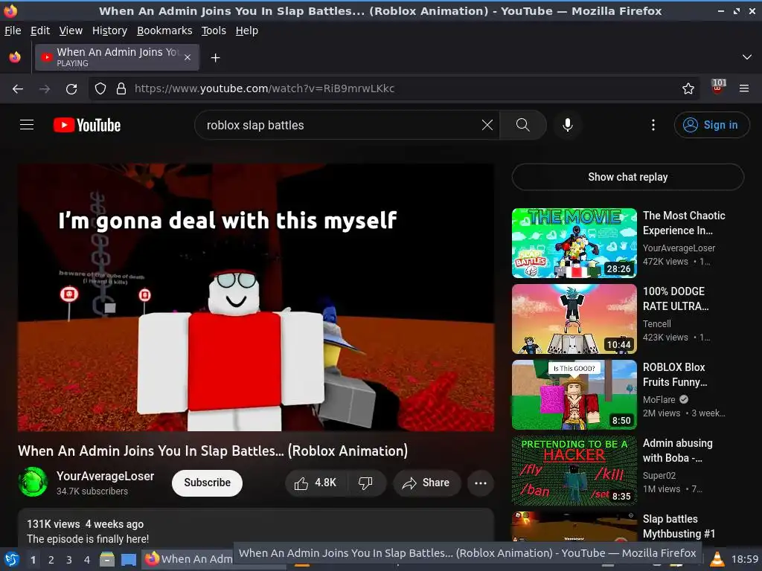Open the Help menu
Image resolution: width=762 pixels, height=571 pixels.
[247, 30]
